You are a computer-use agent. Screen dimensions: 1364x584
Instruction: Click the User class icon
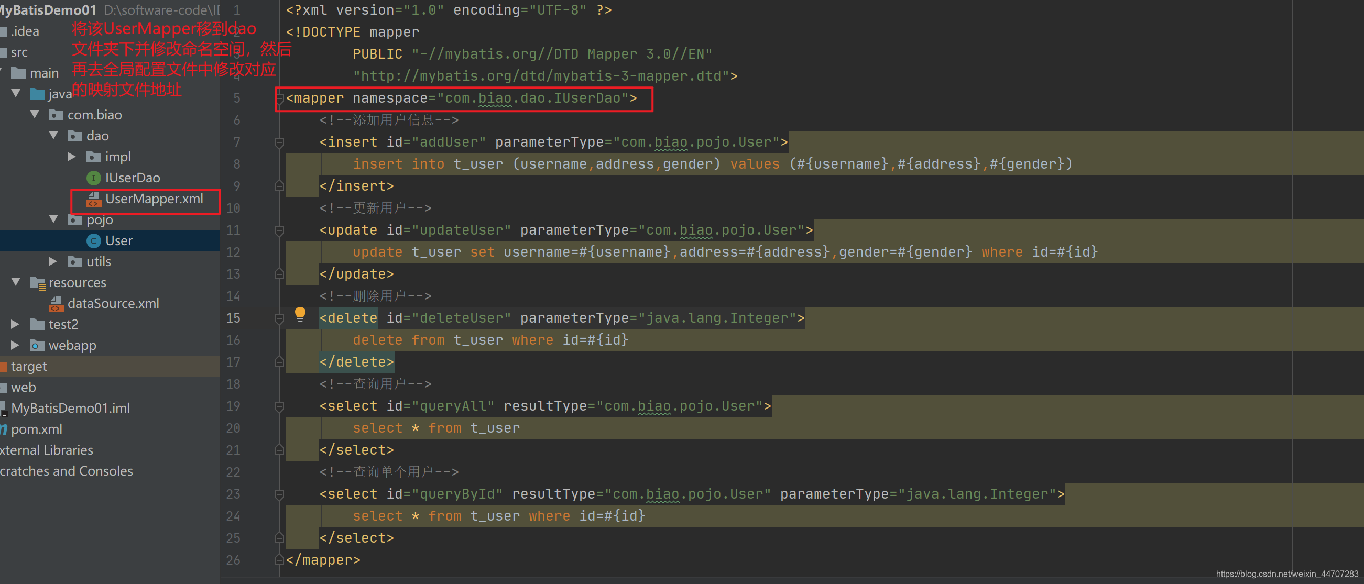94,241
